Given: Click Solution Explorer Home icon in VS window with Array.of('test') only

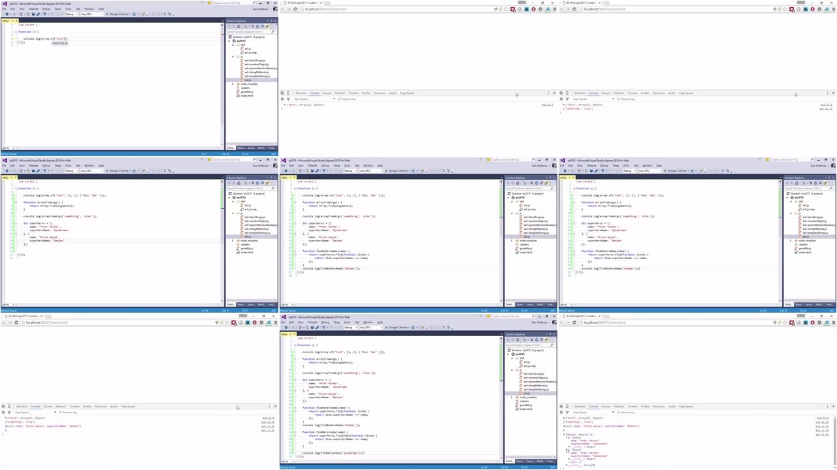Looking at the screenshot, I should (x=238, y=26).
